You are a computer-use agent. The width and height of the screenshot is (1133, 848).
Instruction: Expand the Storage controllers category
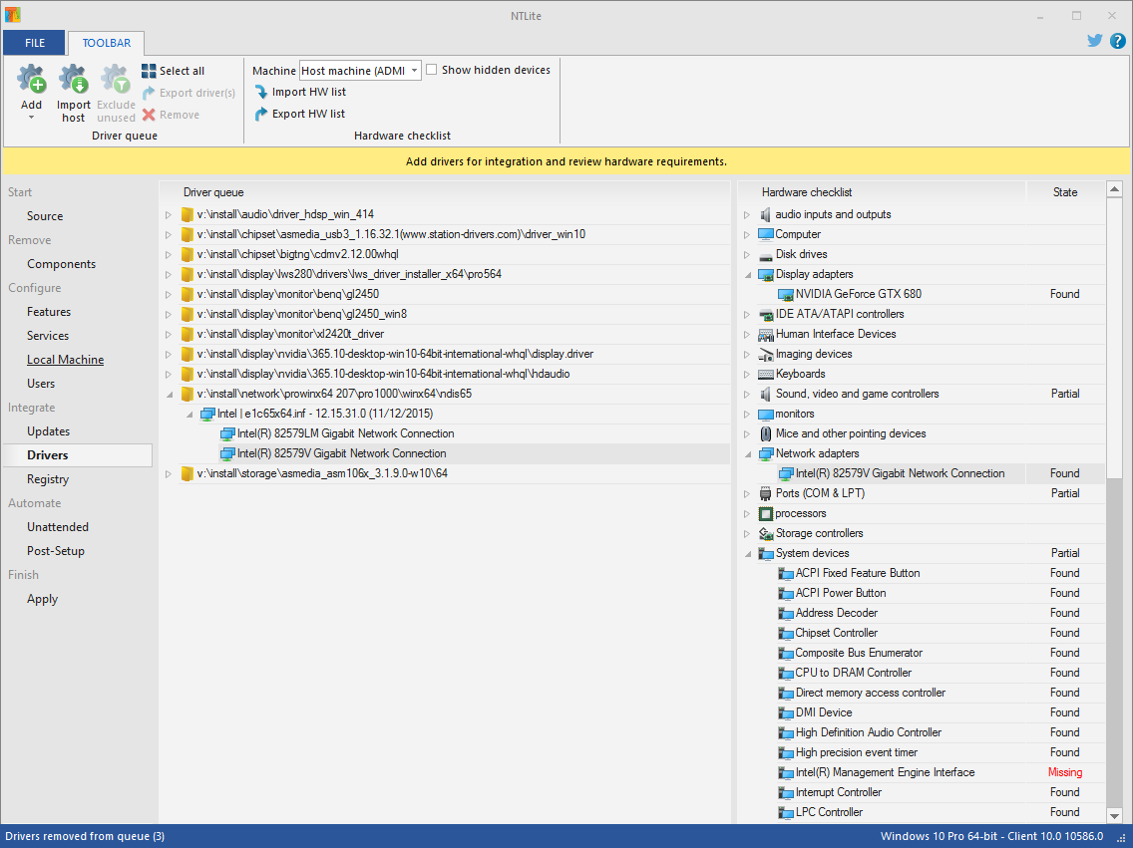pos(747,533)
